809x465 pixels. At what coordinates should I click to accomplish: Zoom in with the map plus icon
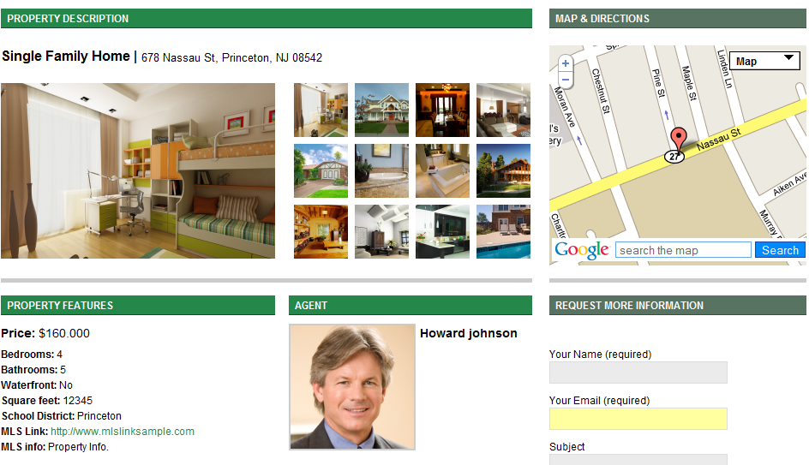click(566, 63)
